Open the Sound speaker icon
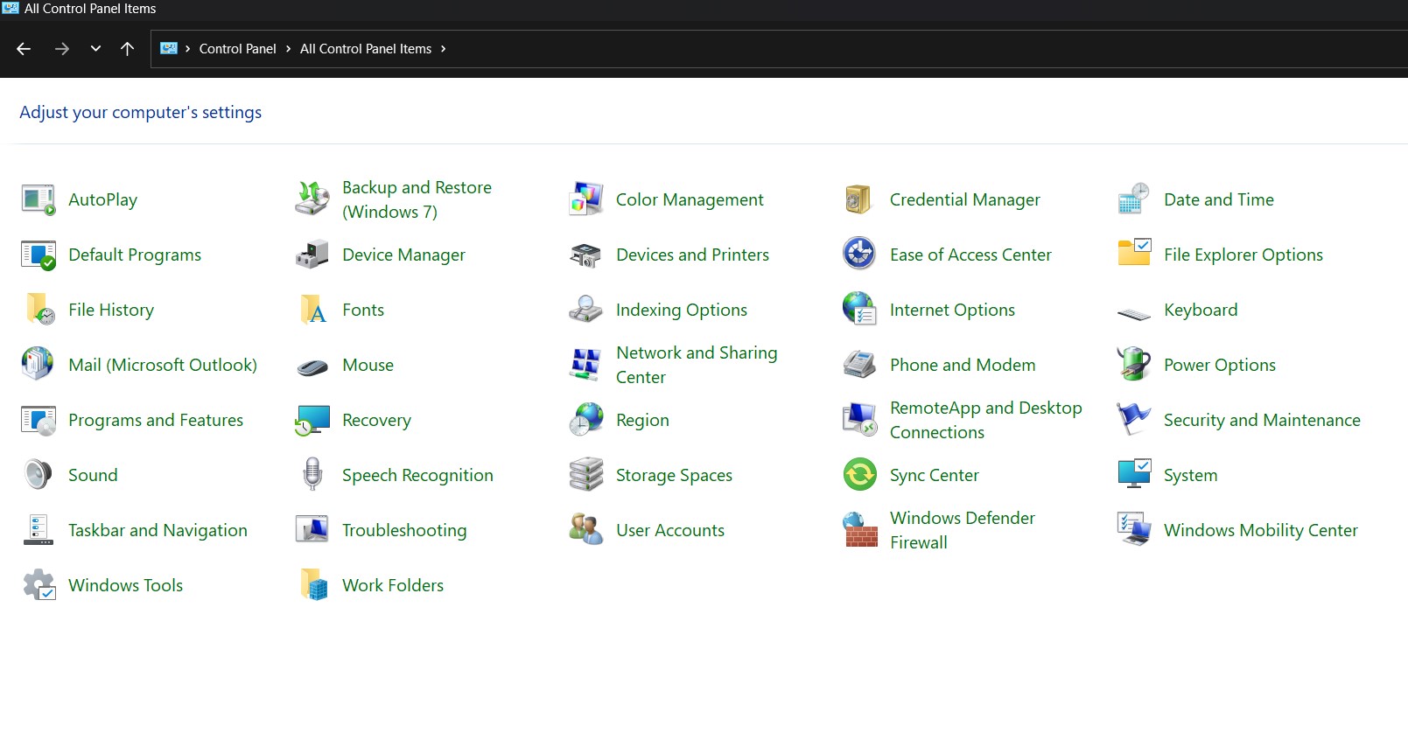Viewport: 1408px width, 733px height. tap(38, 475)
